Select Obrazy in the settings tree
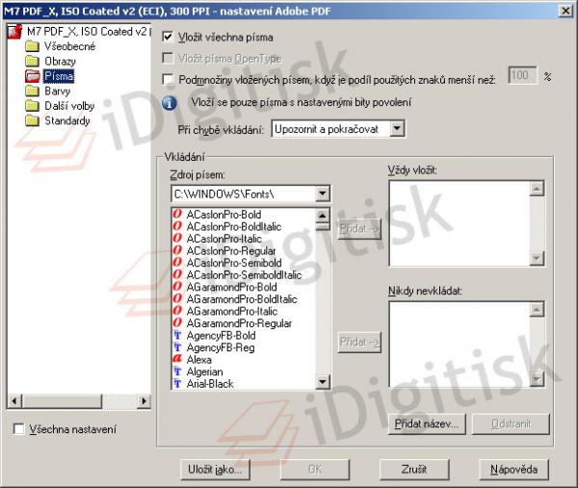 pyautogui.click(x=60, y=62)
